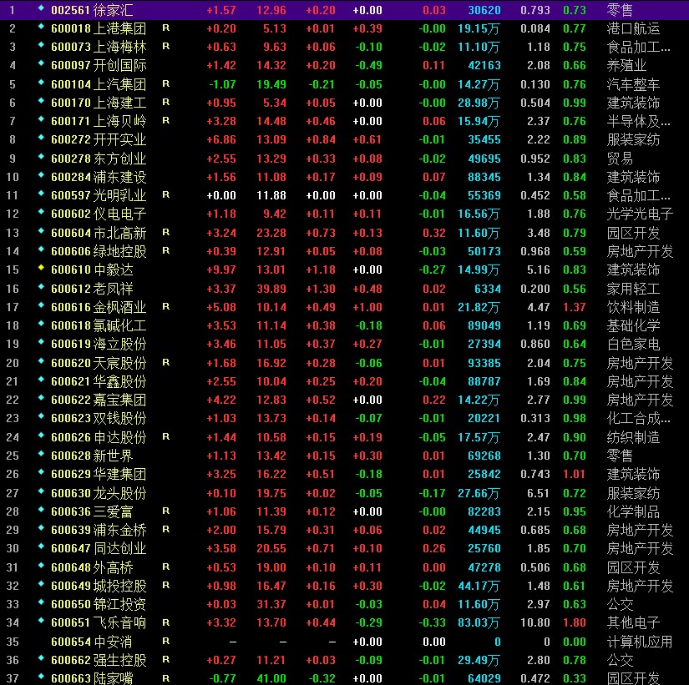This screenshot has width=689, height=685.
Task: Click the cyan diamond marker beside 徐家汇
Action: (40, 8)
